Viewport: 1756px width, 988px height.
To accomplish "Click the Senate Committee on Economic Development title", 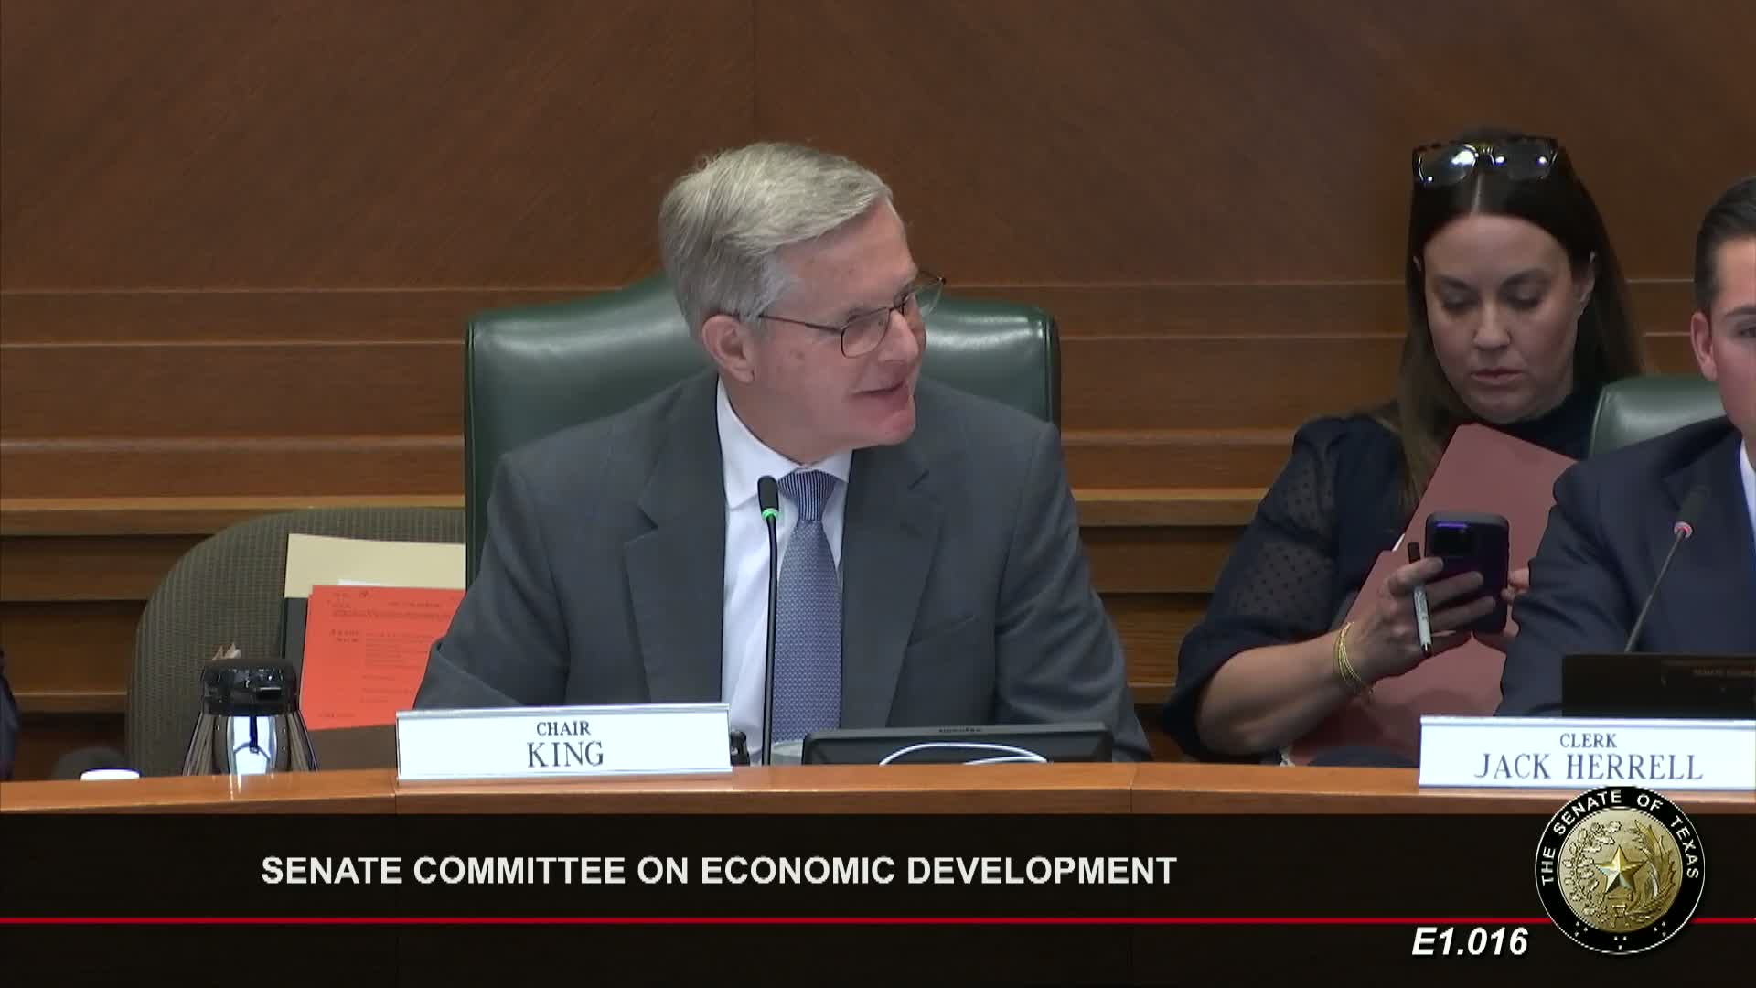I will coord(718,870).
